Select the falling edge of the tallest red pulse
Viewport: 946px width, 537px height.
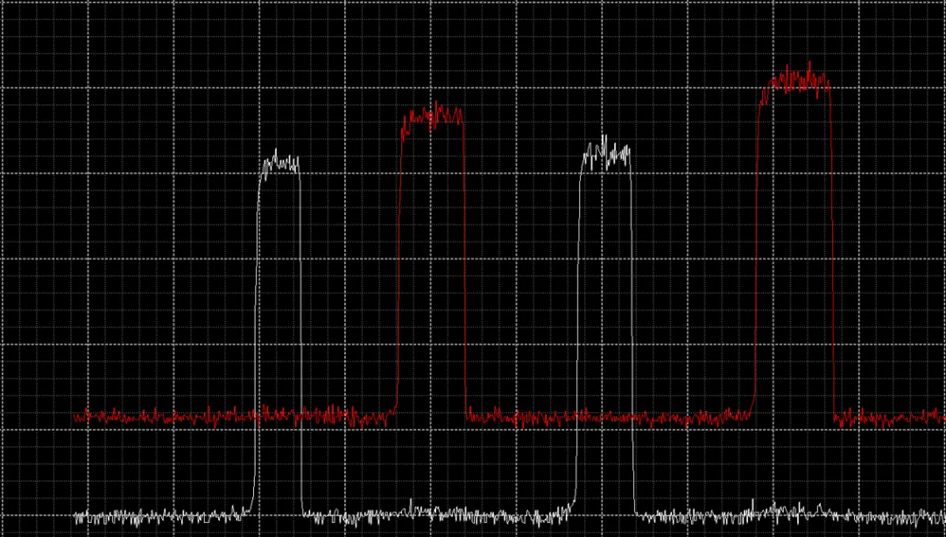click(832, 253)
